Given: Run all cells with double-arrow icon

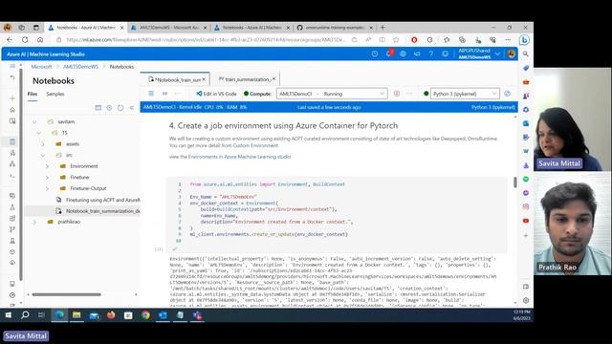Looking at the screenshot, I should tap(164, 94).
